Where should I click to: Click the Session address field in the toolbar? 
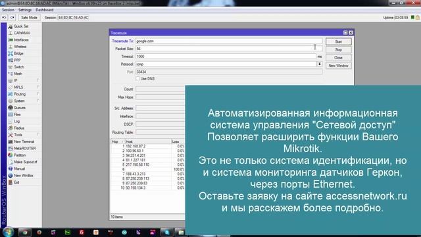pos(73,18)
